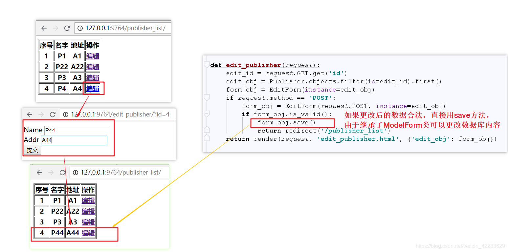Click the A4 address cell
This screenshot has height=252, width=508.
click(77, 89)
